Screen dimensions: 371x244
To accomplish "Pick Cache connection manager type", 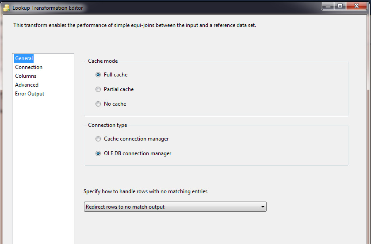I will (132, 139).
